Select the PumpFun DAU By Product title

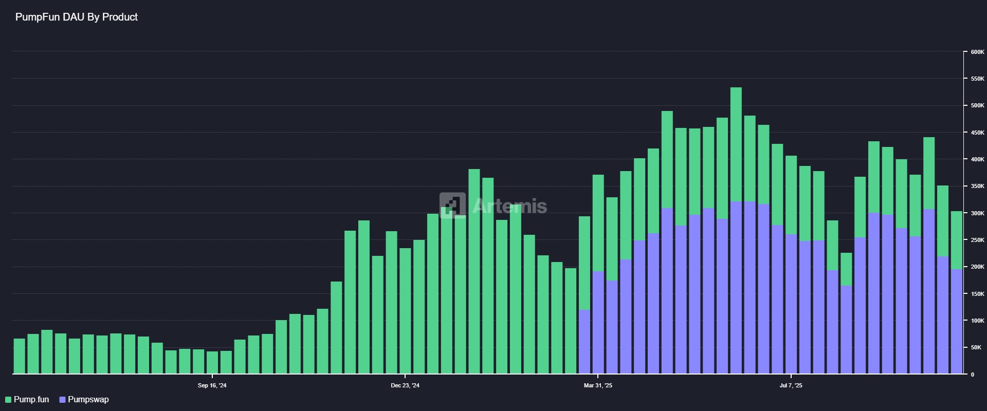pyautogui.click(x=77, y=17)
